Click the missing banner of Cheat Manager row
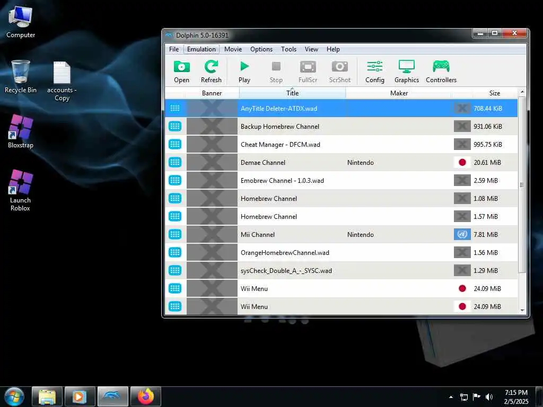The width and height of the screenshot is (543, 407). 212,144
